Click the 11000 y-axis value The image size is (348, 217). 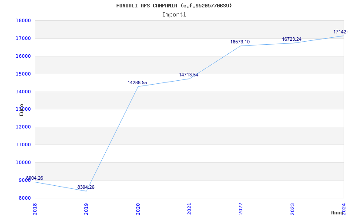(23, 145)
